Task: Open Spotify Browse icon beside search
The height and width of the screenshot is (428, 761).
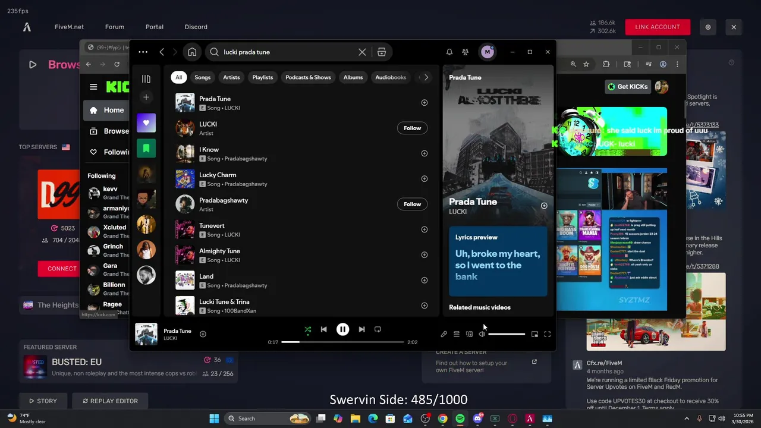Action: 382,52
